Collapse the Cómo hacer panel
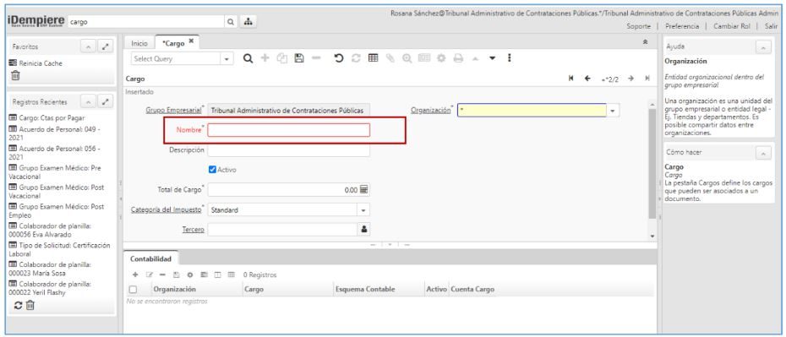 763,153
